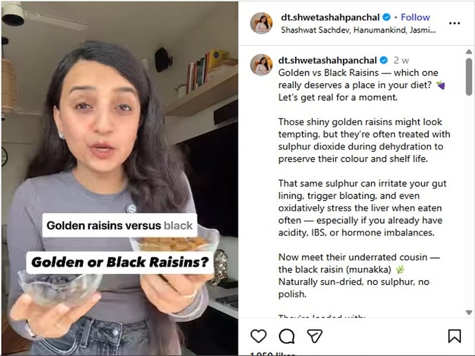This screenshot has height=356, width=475.
Task: Click scrollbar down arrow in caption
Action: click(469, 312)
